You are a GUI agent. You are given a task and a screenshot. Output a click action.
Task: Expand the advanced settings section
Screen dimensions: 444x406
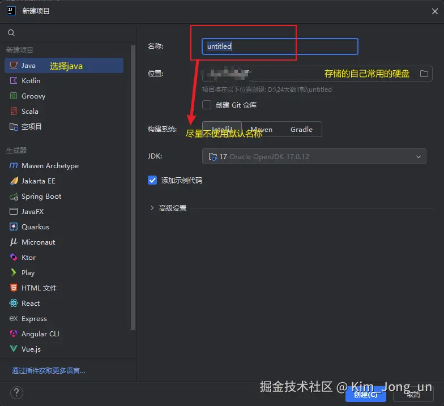(x=152, y=208)
